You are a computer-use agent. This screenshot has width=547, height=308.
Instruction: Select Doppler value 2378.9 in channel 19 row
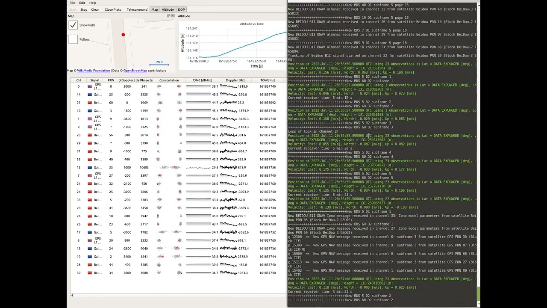(242, 257)
